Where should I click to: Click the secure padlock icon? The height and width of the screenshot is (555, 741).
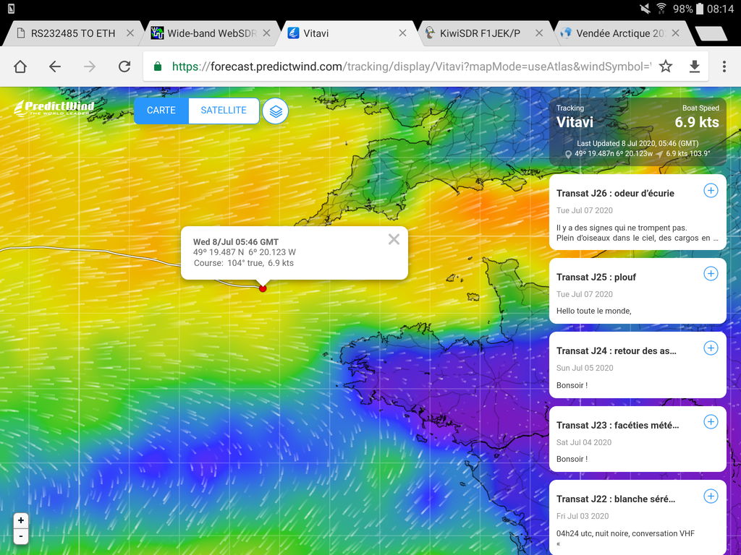(x=158, y=66)
